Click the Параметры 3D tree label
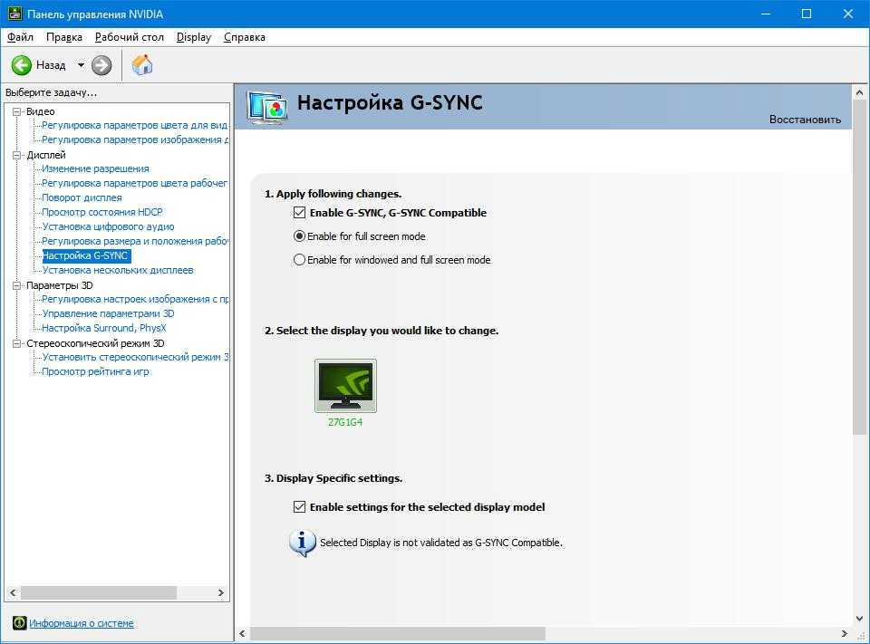The height and width of the screenshot is (644, 870). pyautogui.click(x=60, y=285)
